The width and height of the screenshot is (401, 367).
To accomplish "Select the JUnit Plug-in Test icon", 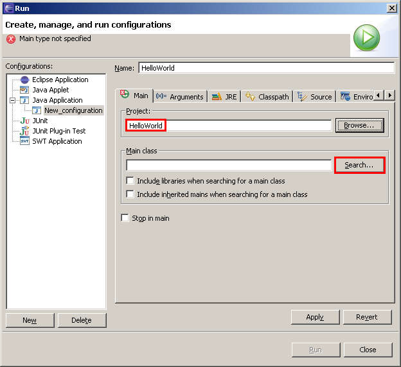I will point(24,131).
